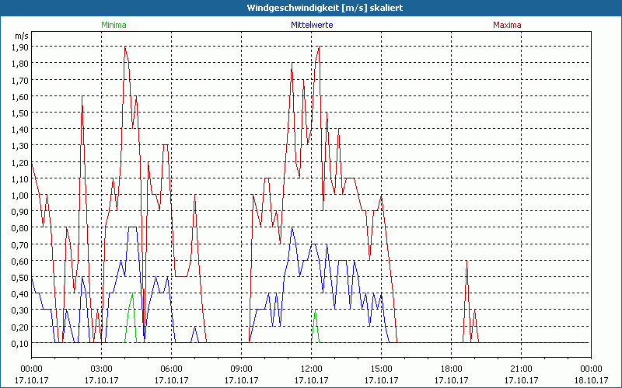The width and height of the screenshot is (622, 388).
Task: Click the 15:00 time axis label
Action: point(381,369)
